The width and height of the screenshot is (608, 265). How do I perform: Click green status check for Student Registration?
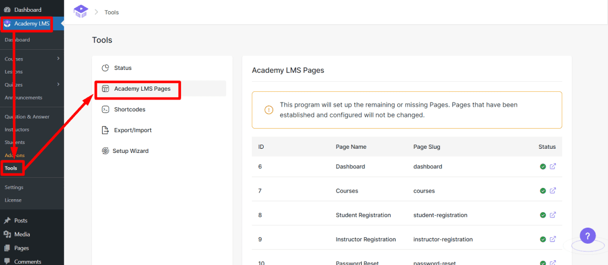coord(543,215)
